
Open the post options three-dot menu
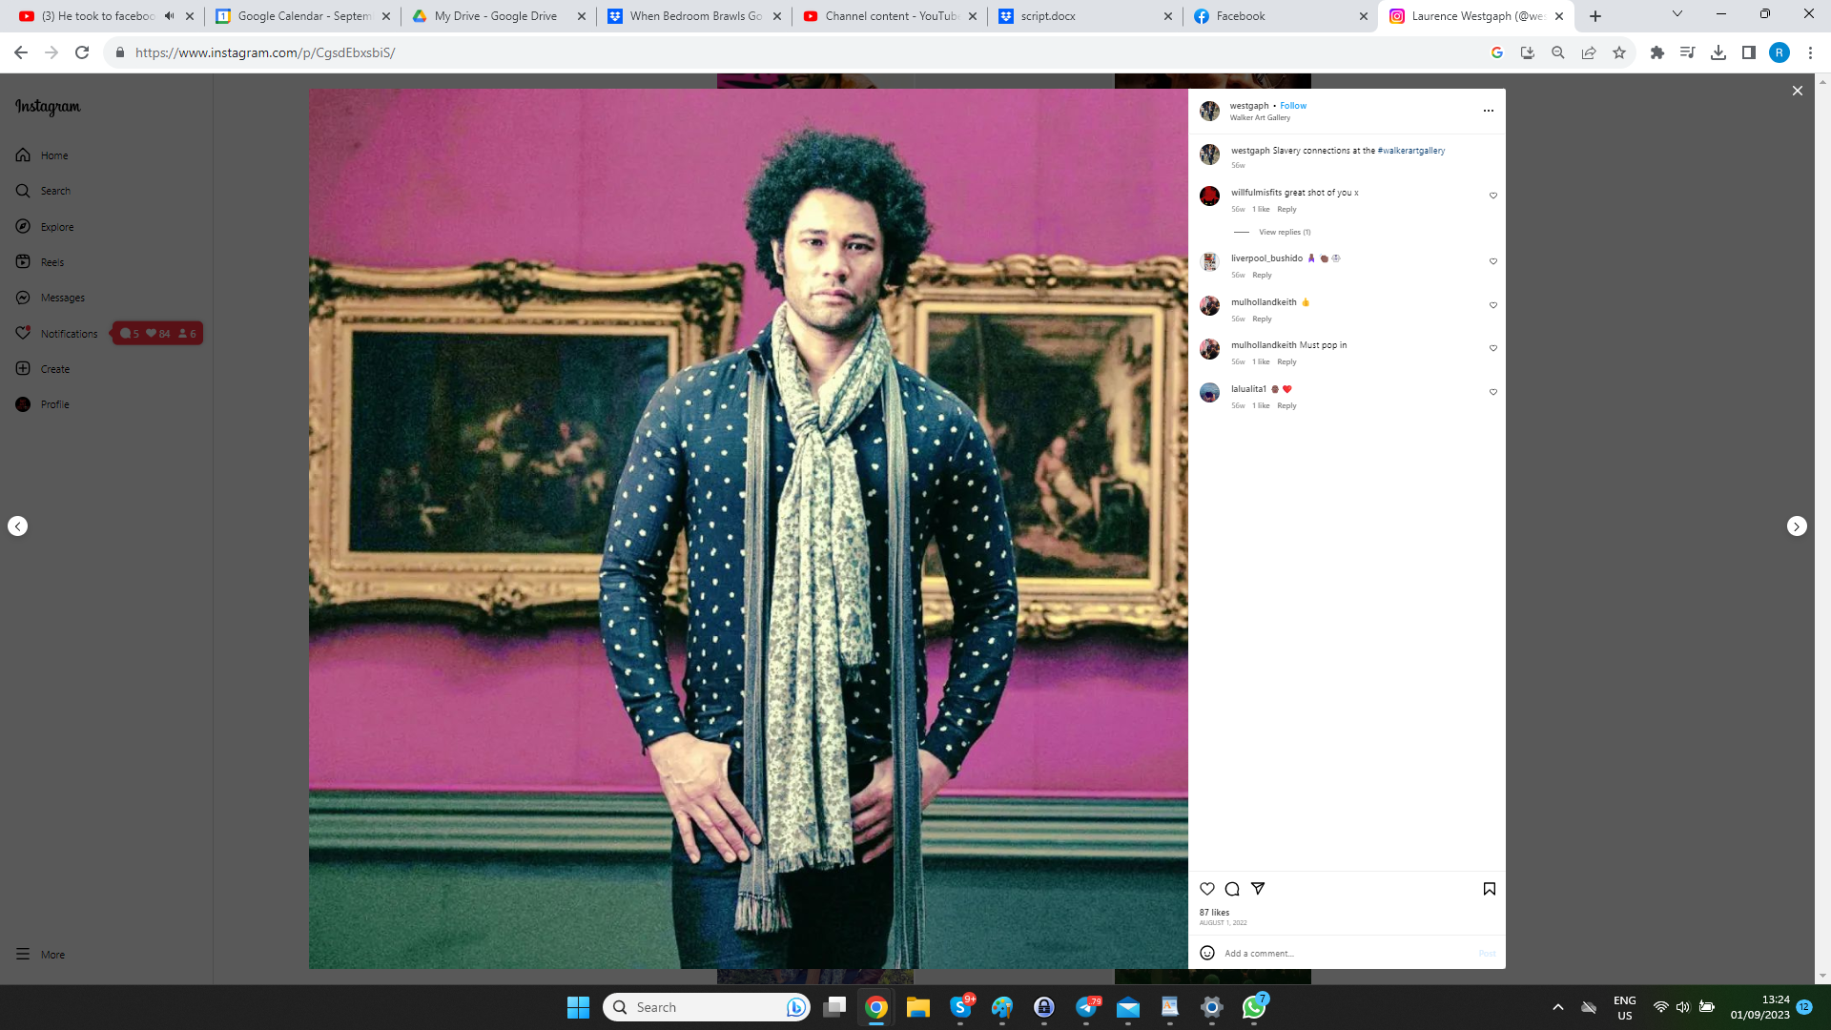pos(1489,111)
